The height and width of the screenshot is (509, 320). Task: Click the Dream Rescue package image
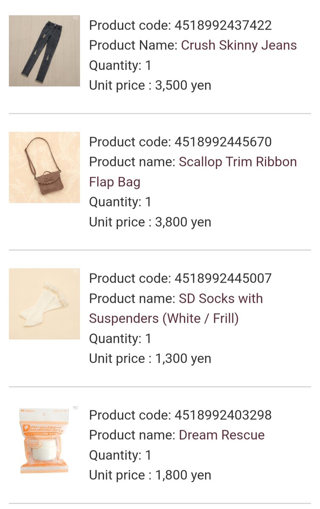tap(44, 440)
